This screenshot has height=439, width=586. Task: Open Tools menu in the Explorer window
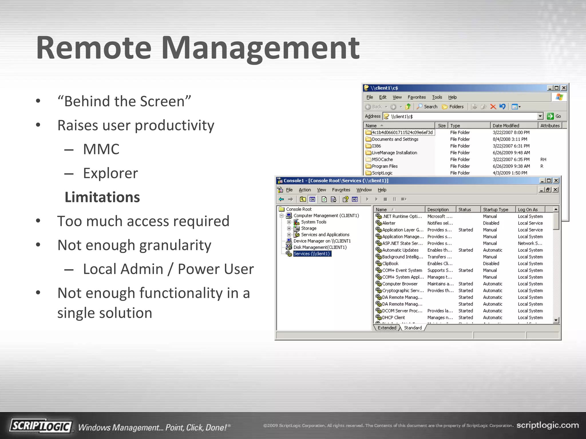coord(437,97)
